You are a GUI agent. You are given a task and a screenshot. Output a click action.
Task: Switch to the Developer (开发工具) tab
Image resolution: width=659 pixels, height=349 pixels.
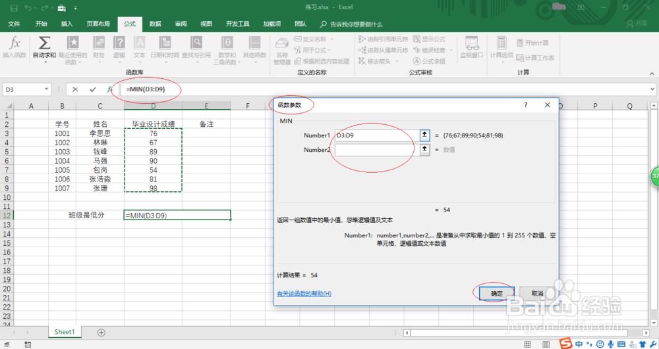click(x=237, y=24)
